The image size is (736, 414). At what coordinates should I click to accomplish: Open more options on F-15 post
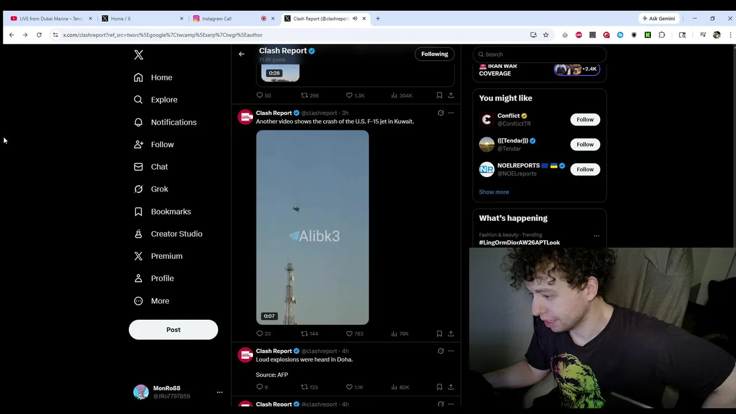451,113
